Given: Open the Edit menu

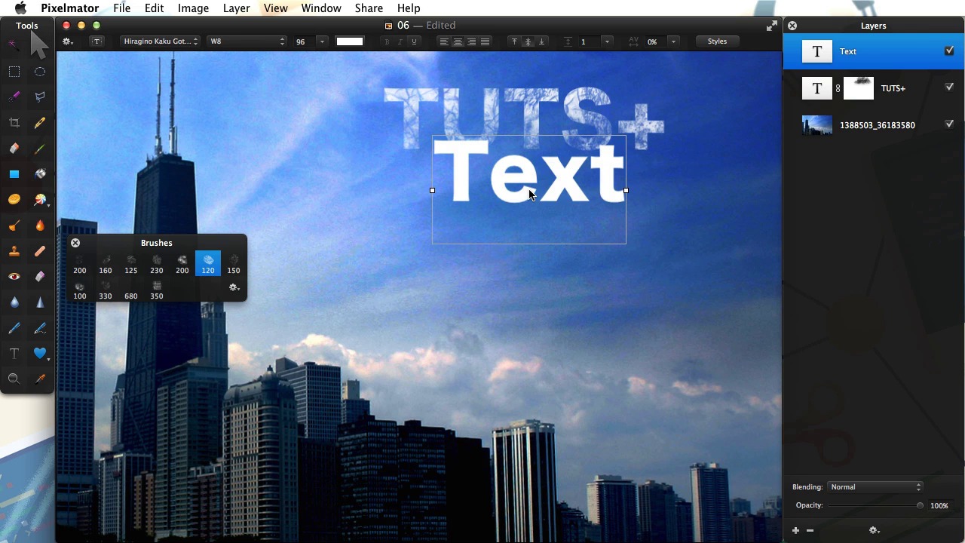Looking at the screenshot, I should click(154, 8).
